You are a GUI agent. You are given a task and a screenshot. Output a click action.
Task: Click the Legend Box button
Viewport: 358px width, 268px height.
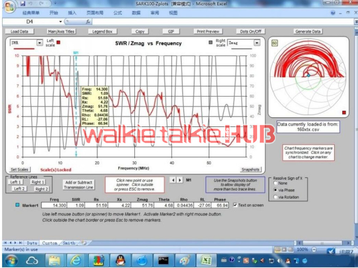[x=102, y=31]
